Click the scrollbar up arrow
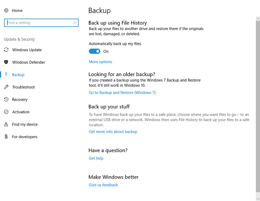 [x=258, y=19]
